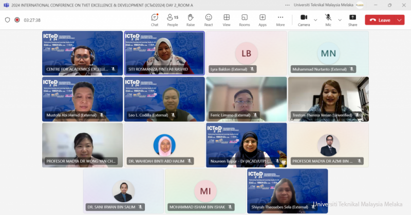411x215 pixels.
Task: Show the People participants list
Action: (172, 19)
